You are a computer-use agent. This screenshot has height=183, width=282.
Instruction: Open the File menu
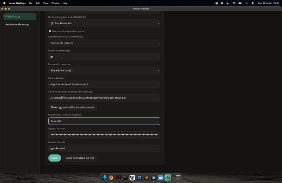point(31,3)
